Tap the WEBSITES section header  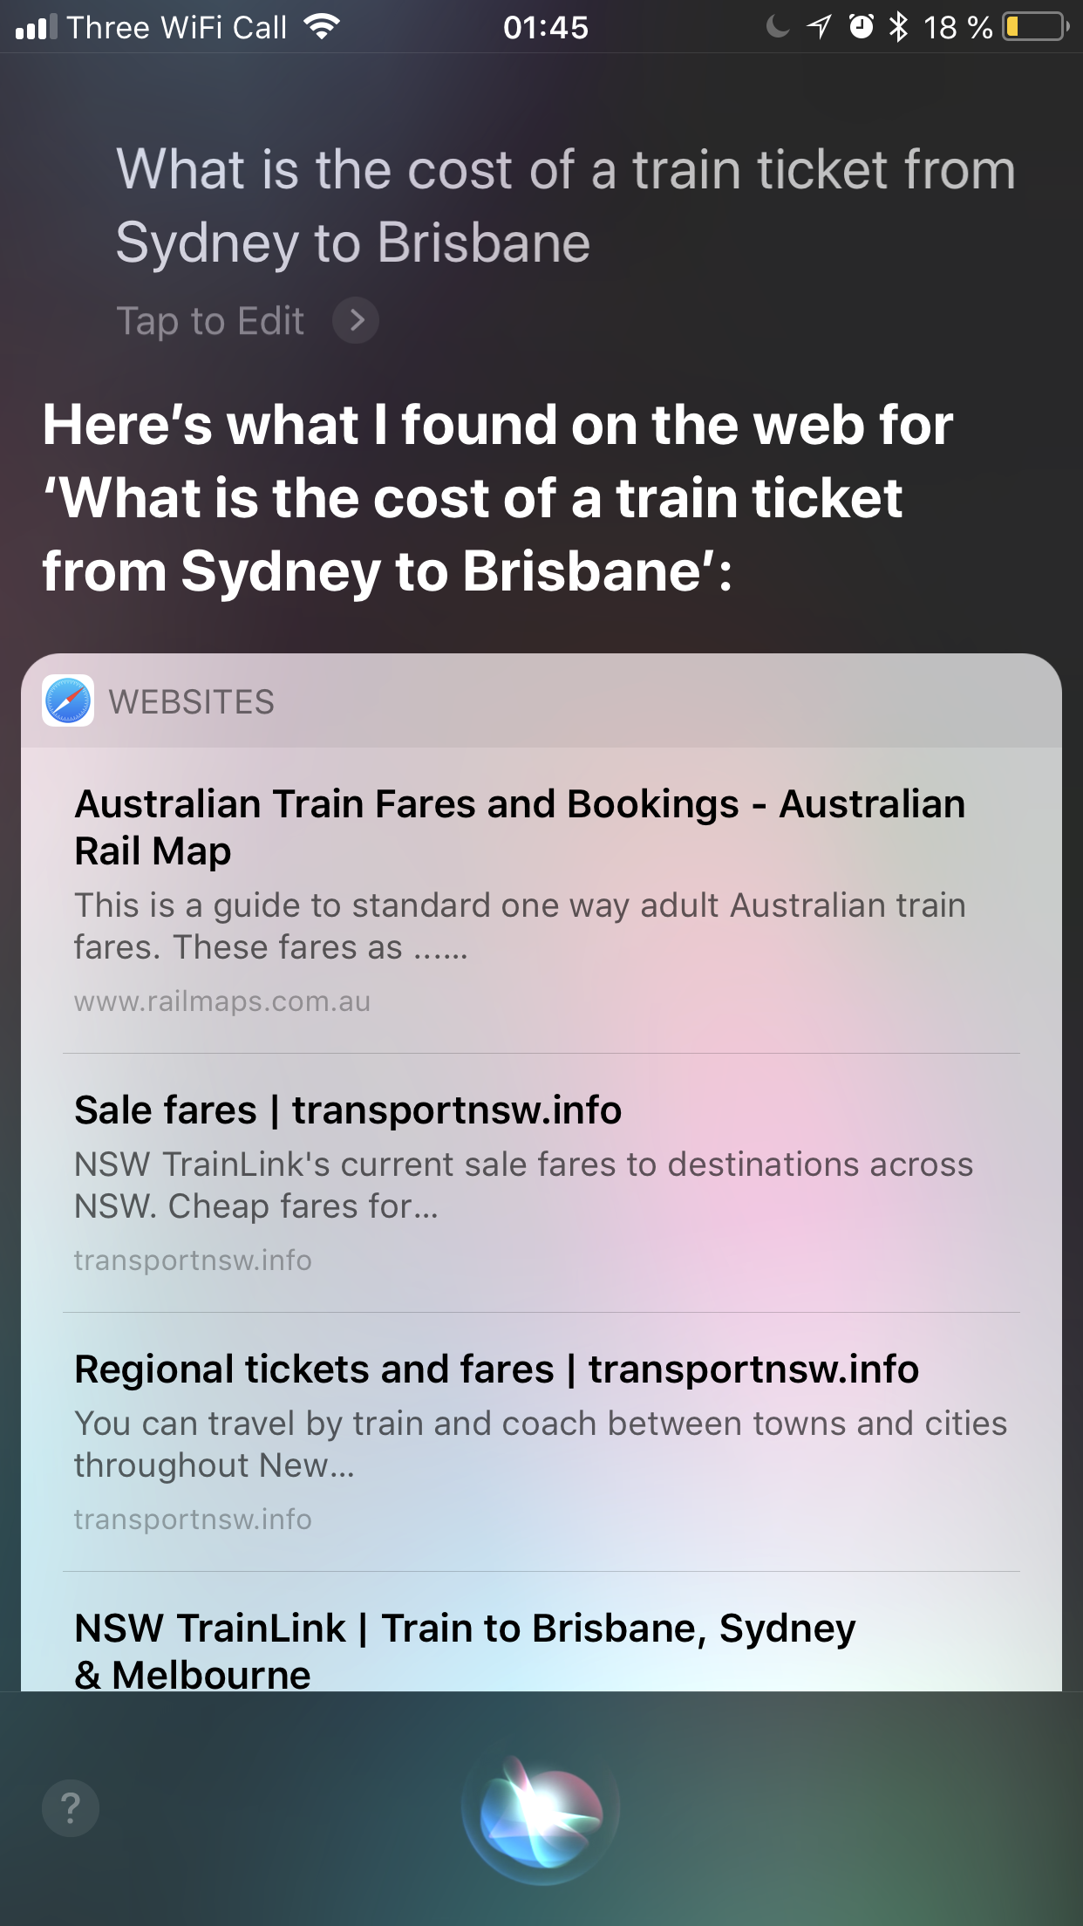click(192, 702)
